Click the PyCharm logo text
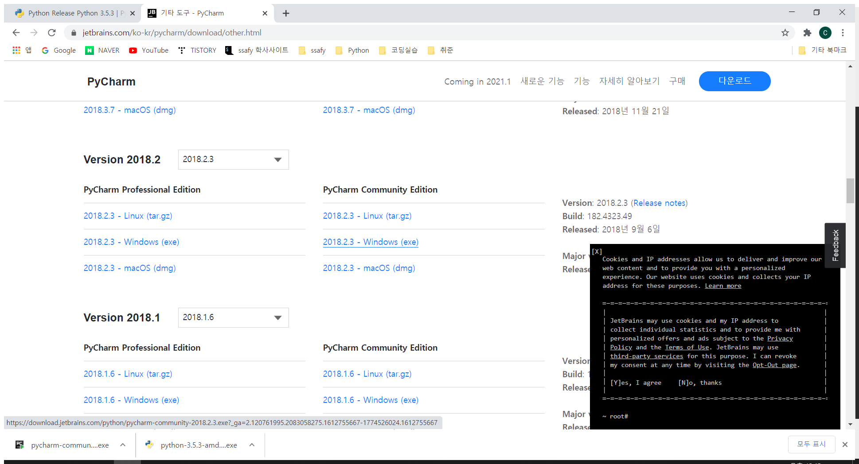This screenshot has width=859, height=464. 111,81
